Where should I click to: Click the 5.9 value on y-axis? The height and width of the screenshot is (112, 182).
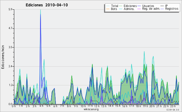10,9
